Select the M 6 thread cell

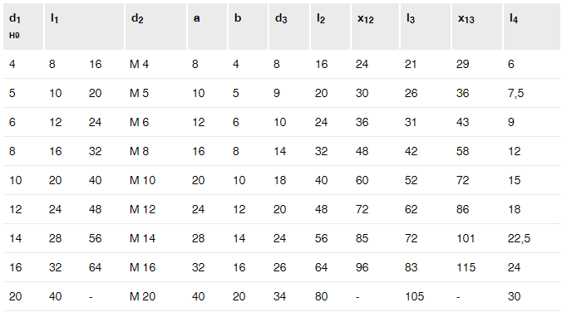tap(139, 122)
